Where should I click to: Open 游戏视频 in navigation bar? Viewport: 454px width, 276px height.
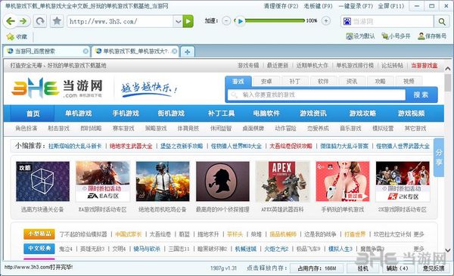pos(411,113)
